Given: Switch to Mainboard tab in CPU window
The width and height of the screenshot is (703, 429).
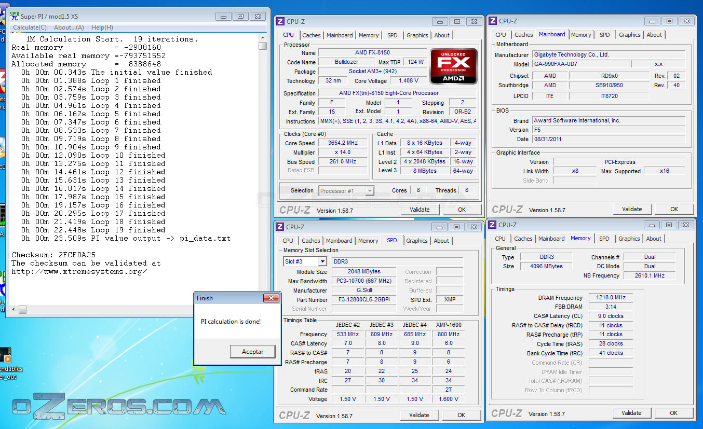Looking at the screenshot, I should (340, 35).
